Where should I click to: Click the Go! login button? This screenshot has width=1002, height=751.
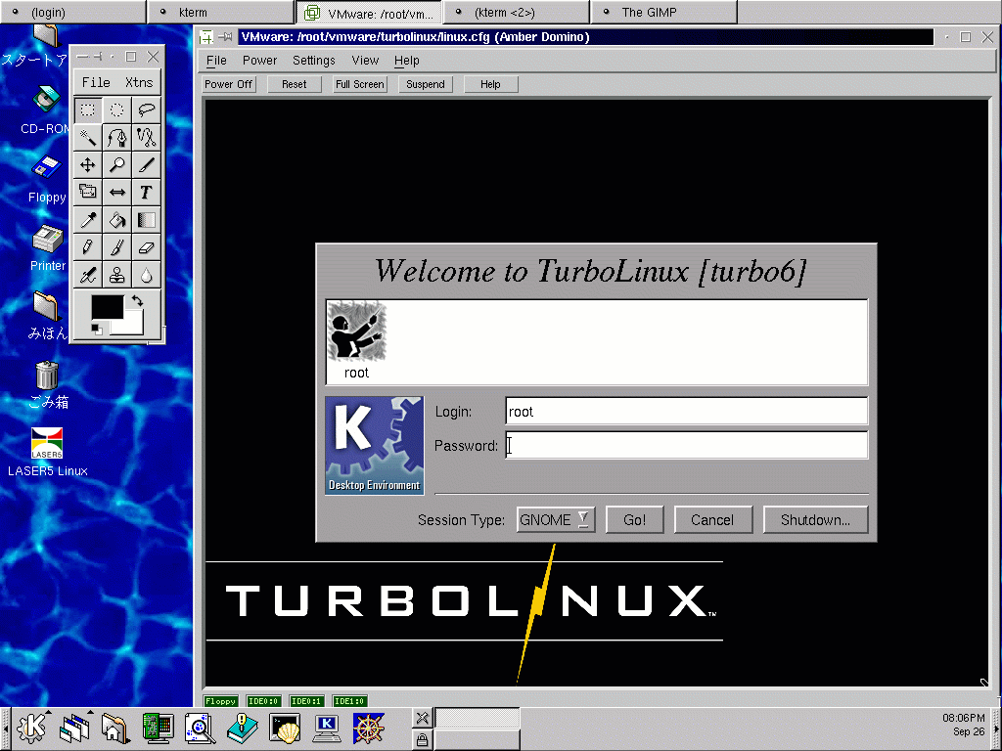click(634, 520)
